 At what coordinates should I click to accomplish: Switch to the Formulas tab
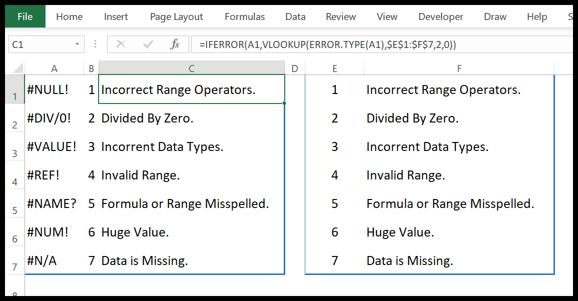[x=245, y=16]
